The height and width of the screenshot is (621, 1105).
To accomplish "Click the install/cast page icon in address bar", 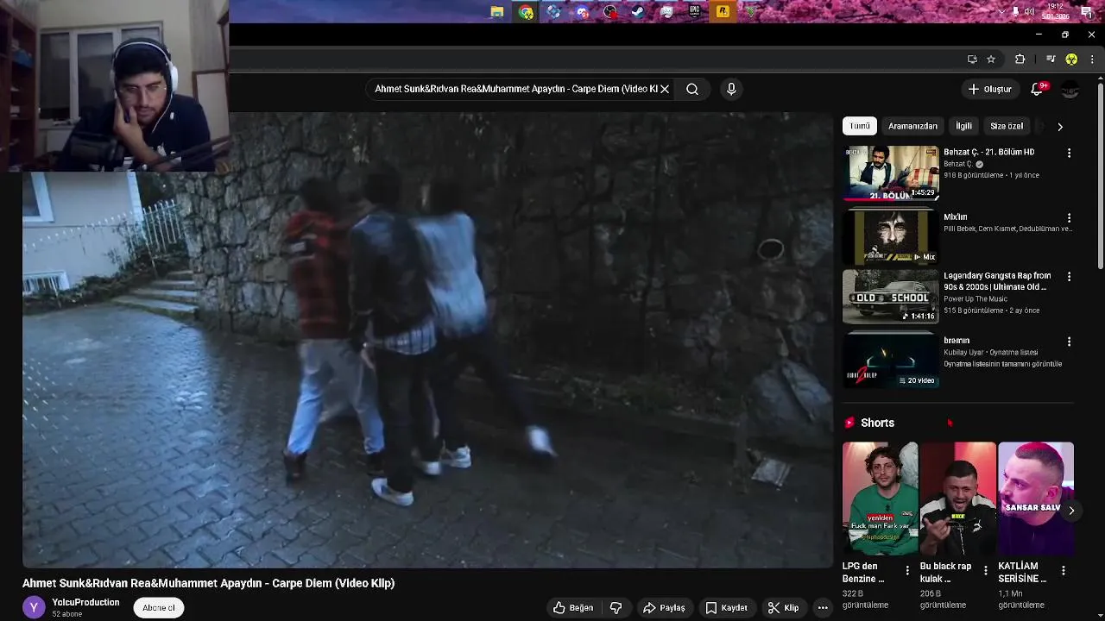I will 972,59.
